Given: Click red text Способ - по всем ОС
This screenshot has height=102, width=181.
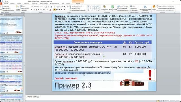Looking at the screenshot, I should tap(66, 78).
